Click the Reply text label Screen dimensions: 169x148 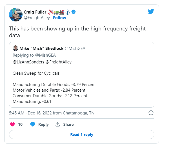tap(43, 124)
